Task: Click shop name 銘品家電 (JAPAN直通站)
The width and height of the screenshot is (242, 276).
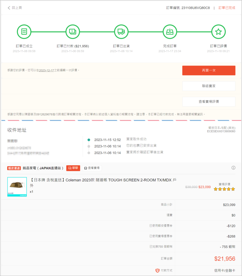Action: pos(43,168)
